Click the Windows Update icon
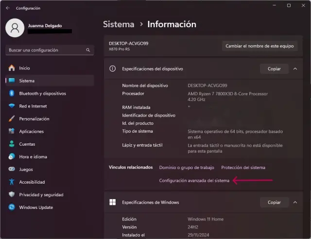311x239 pixels. pyautogui.click(x=12, y=207)
